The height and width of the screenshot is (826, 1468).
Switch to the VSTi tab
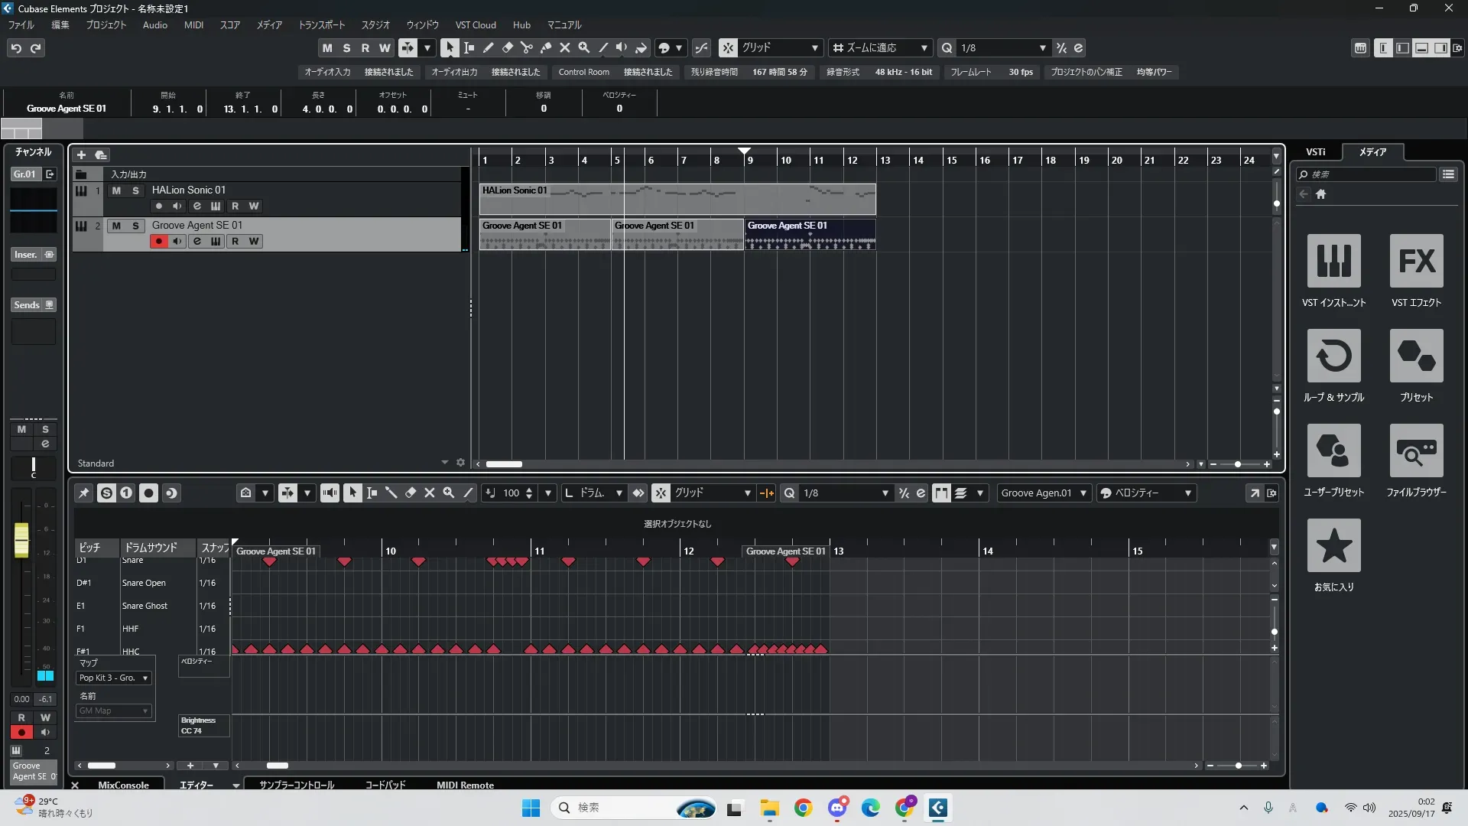[x=1315, y=151]
